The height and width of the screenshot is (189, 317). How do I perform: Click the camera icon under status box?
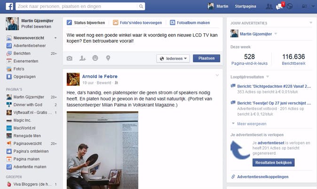(70, 59)
